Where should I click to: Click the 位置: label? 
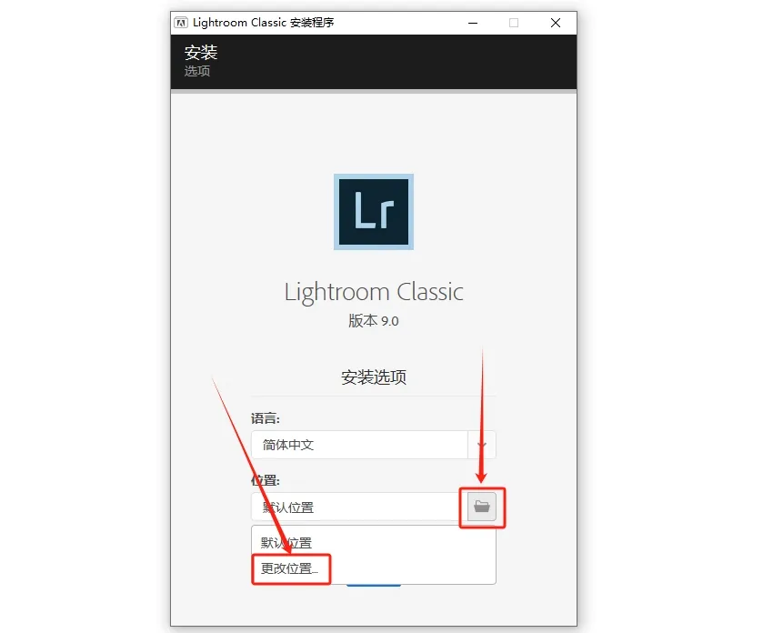pos(266,480)
